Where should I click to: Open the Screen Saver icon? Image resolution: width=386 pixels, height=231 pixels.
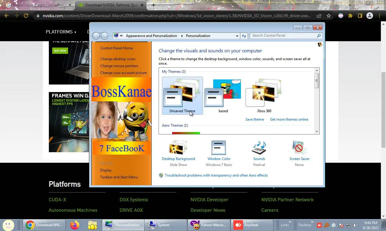(x=299, y=147)
